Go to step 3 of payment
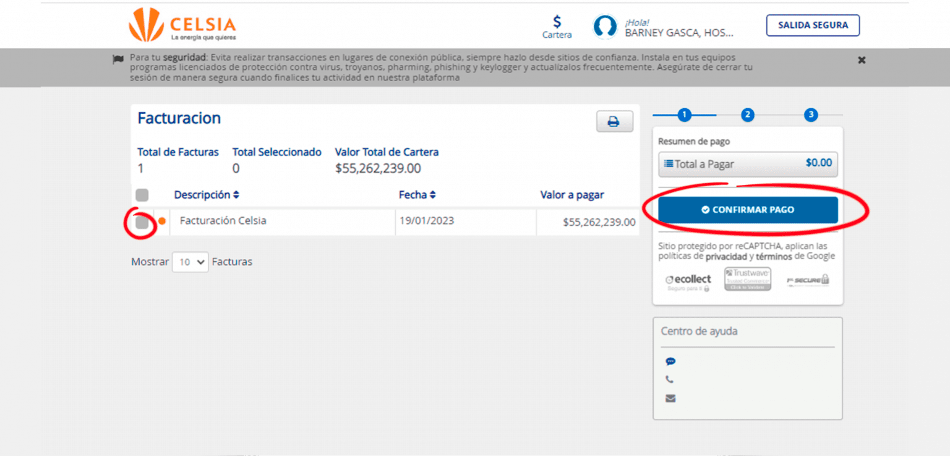The width and height of the screenshot is (950, 456). click(x=811, y=114)
